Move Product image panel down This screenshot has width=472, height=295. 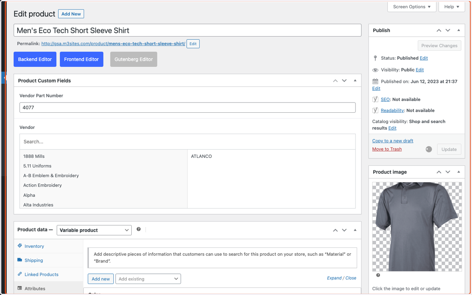[x=448, y=172]
